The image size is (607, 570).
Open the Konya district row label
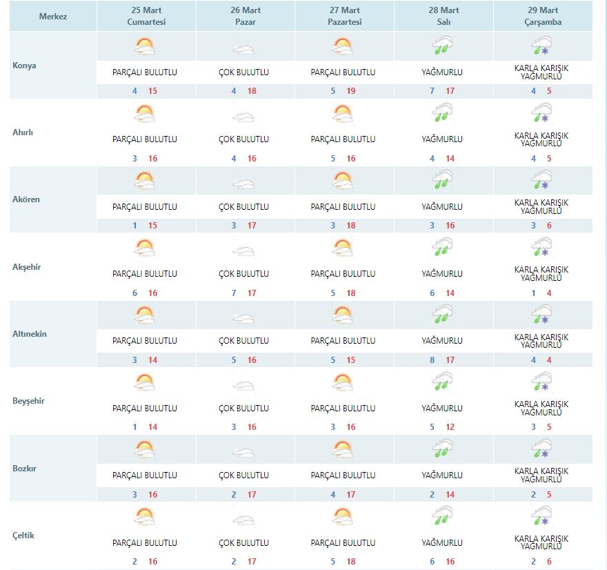click(25, 66)
